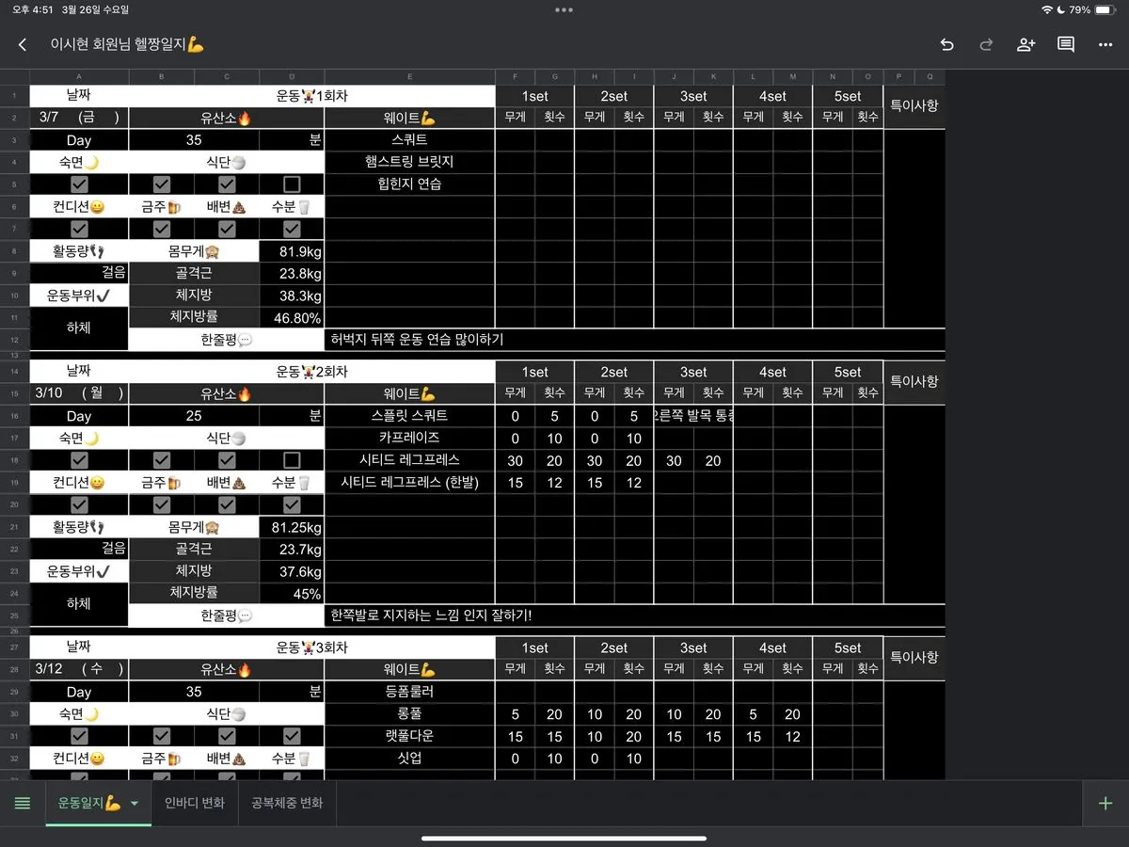Expand the 운동일지 tab dropdown arrow

(x=135, y=804)
